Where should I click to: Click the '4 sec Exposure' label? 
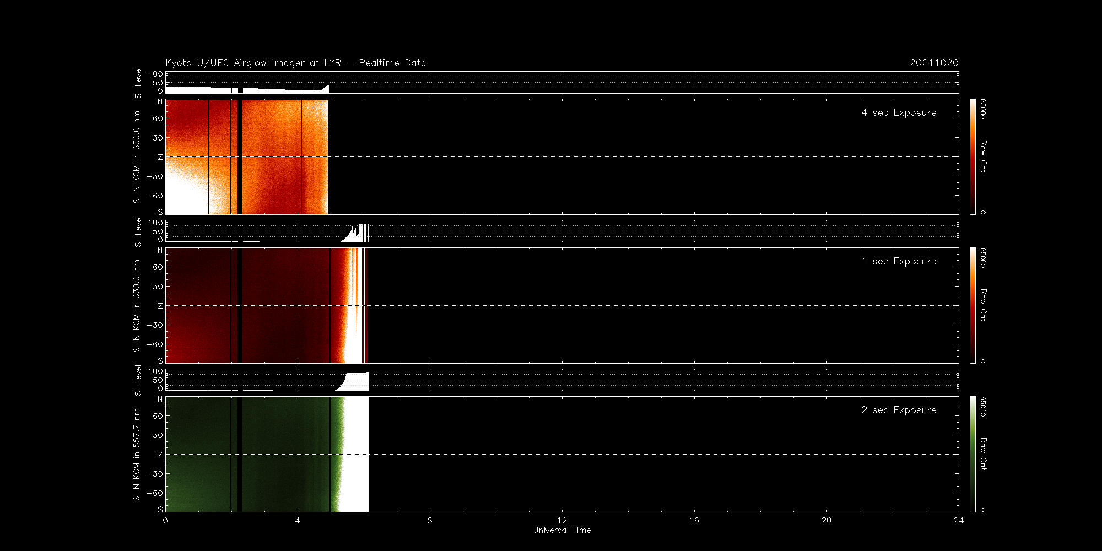click(899, 112)
